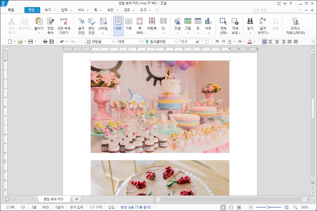
Task: Open the 파일 menu
Action: [11, 10]
